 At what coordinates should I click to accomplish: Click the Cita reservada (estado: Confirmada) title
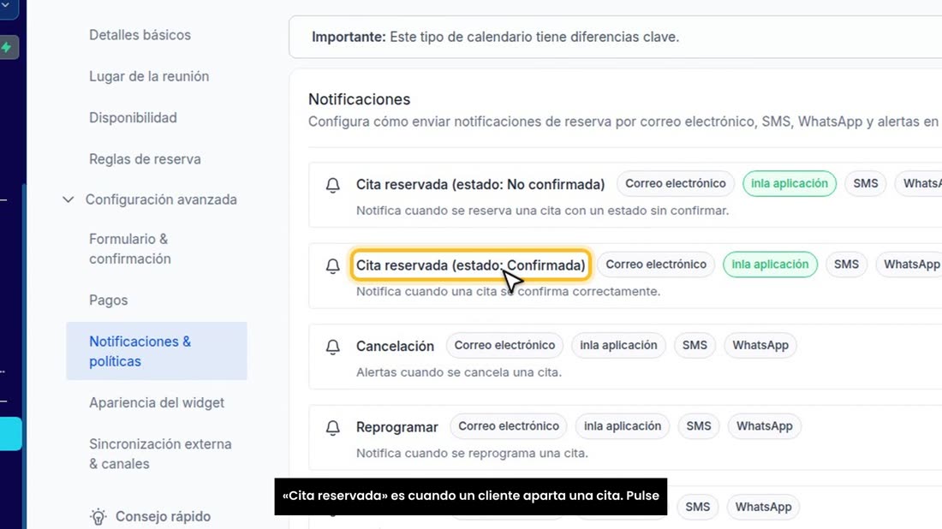470,265
